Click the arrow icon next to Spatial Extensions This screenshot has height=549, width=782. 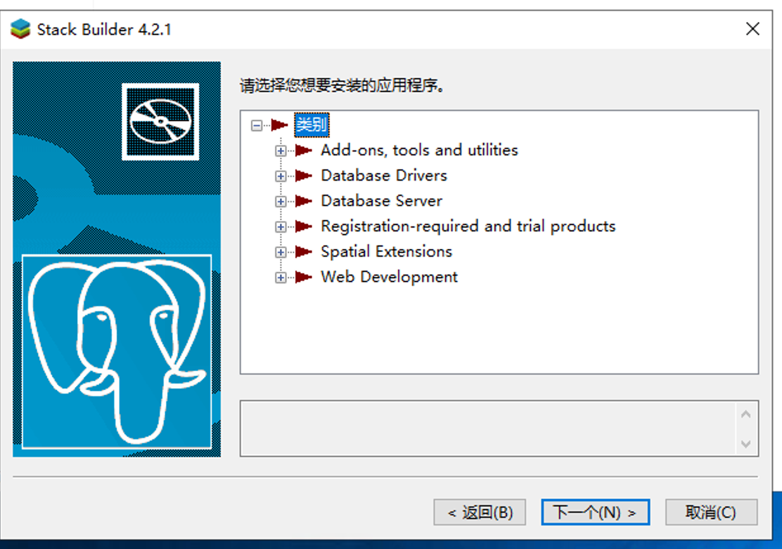pos(304,252)
